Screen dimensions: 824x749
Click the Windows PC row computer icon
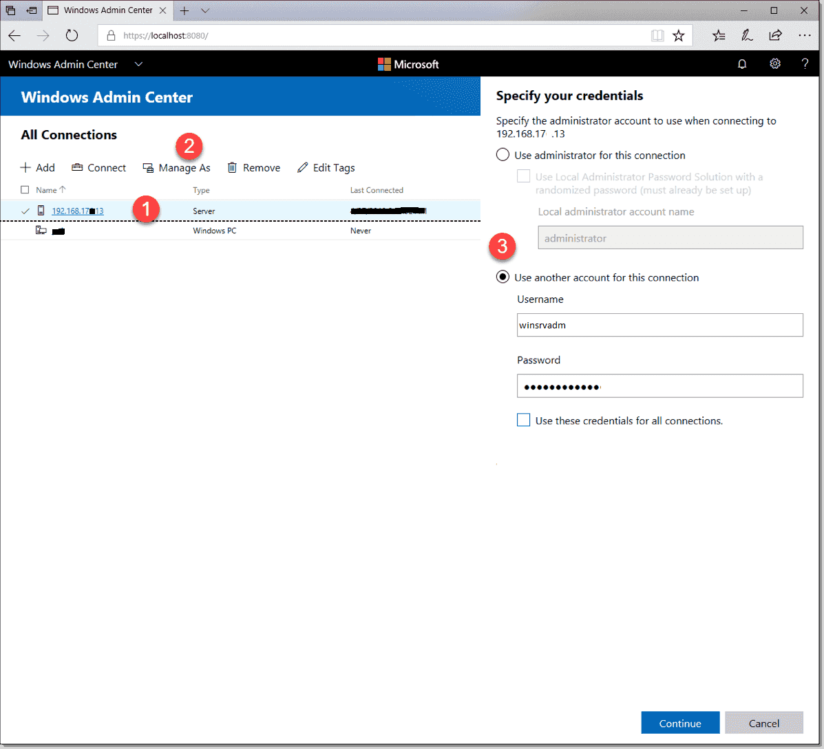click(x=41, y=230)
